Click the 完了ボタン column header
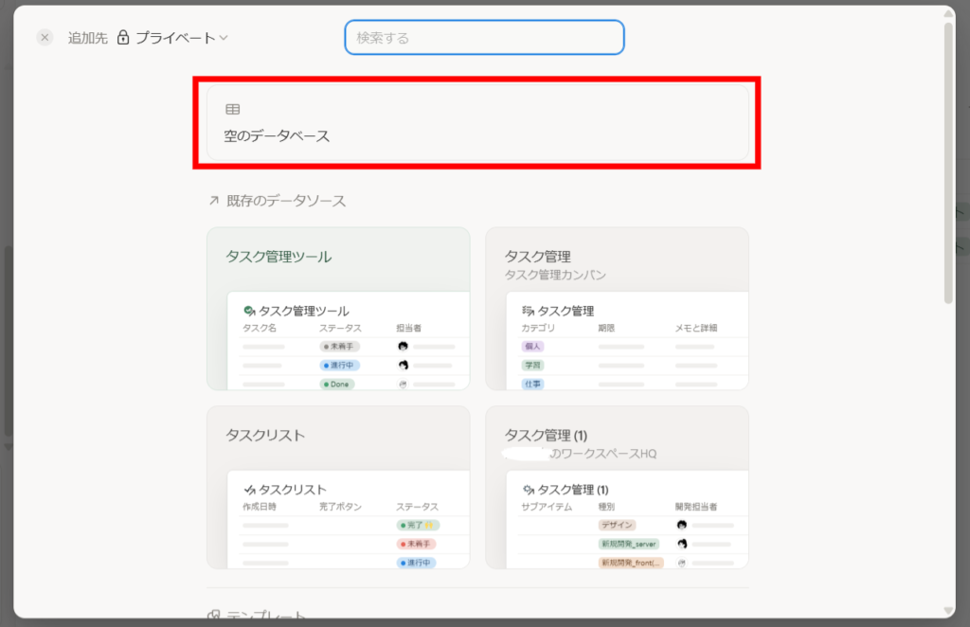Viewport: 970px width, 627px height. pos(340,507)
